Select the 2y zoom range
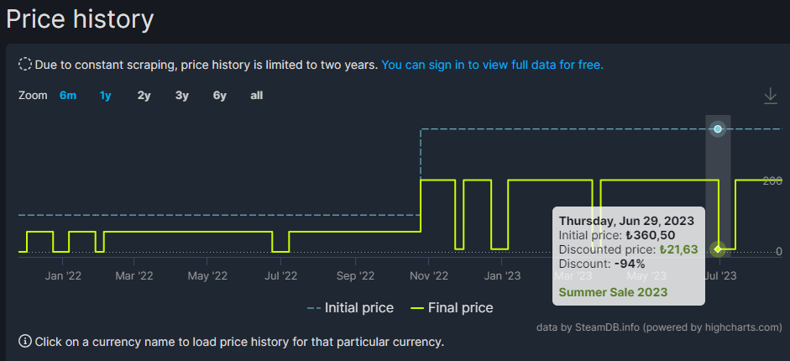This screenshot has width=790, height=361. [x=144, y=96]
